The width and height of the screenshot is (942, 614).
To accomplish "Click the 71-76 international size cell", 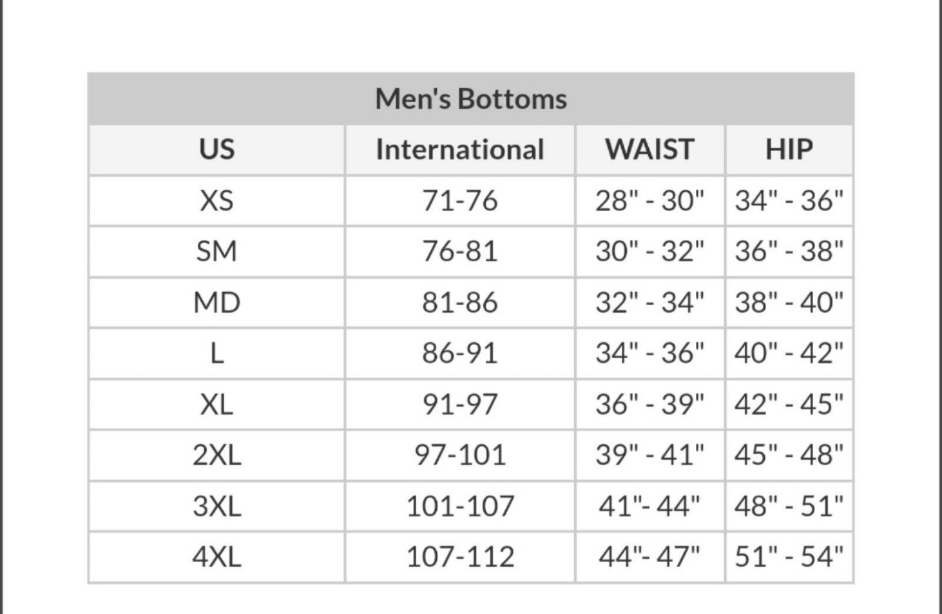I will coord(460,201).
